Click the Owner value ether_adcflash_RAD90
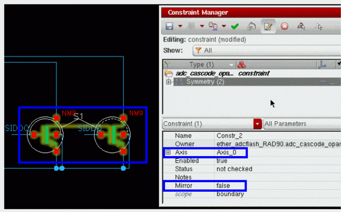Image resolution: width=341 pixels, height=212 pixels. (279, 144)
